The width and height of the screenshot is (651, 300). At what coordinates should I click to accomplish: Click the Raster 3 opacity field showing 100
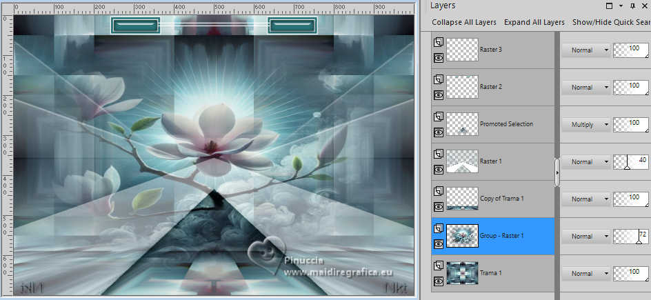631,50
